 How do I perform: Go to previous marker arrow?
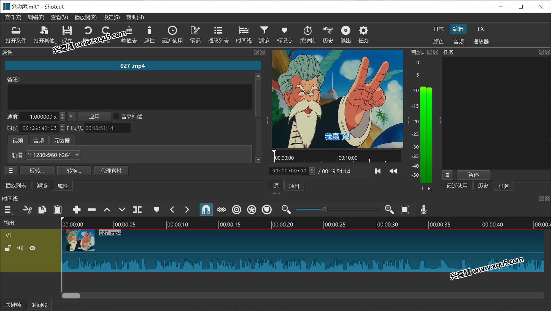click(172, 210)
